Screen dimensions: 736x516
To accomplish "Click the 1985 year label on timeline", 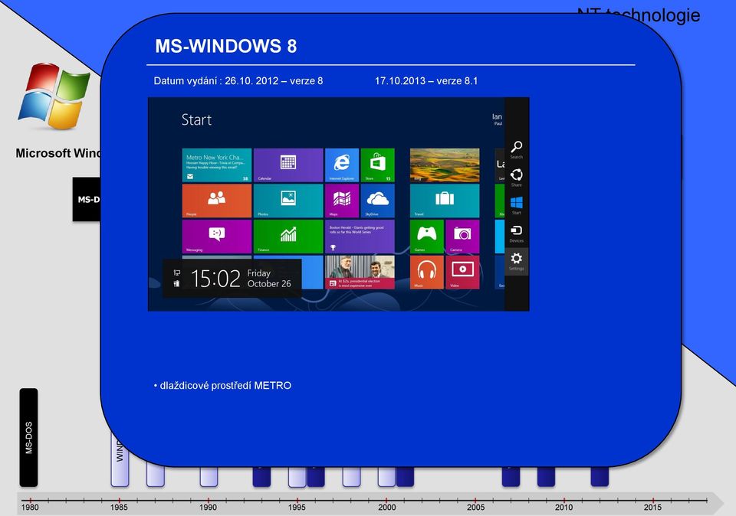I will pyautogui.click(x=119, y=507).
